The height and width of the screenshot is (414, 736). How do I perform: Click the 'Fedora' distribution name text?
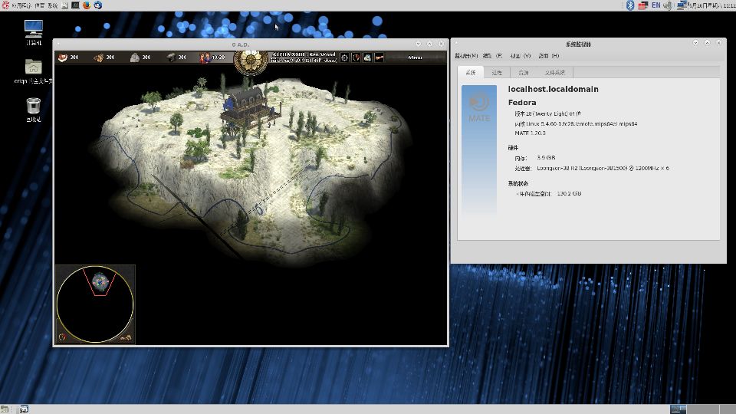522,102
